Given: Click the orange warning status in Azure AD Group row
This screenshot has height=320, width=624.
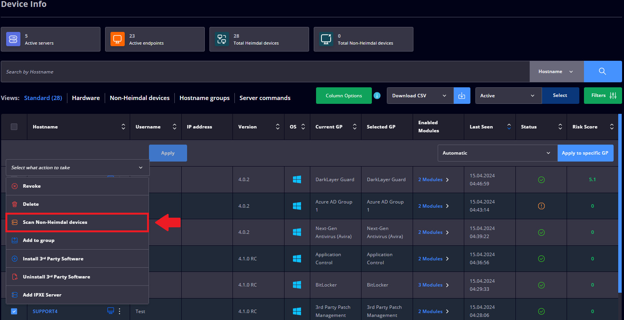Looking at the screenshot, I should [541, 206].
